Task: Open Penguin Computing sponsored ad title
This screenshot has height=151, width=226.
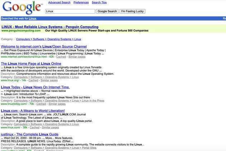Action: pyautogui.click(x=50, y=27)
